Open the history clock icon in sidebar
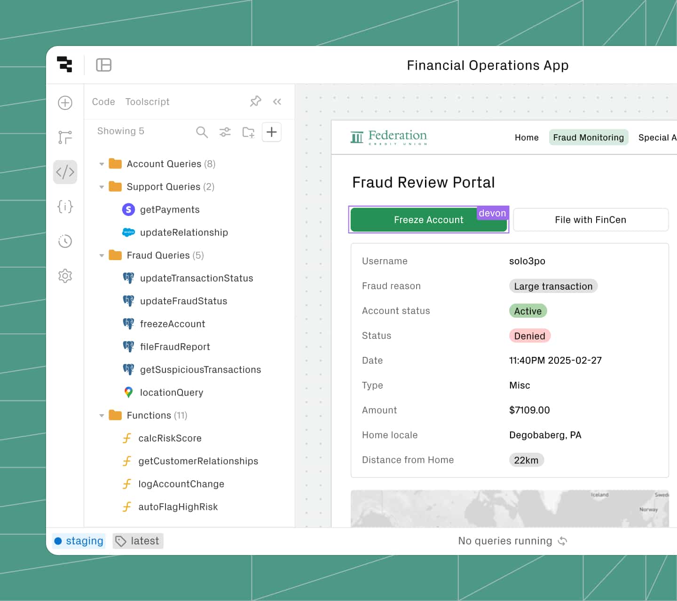Image resolution: width=677 pixels, height=601 pixels. coord(65,241)
